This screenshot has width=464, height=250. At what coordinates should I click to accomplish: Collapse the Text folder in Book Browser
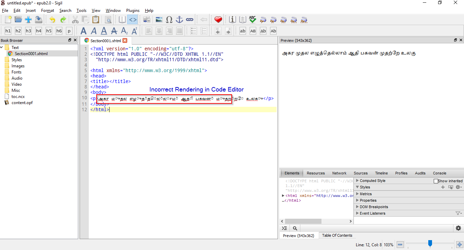click(2, 47)
